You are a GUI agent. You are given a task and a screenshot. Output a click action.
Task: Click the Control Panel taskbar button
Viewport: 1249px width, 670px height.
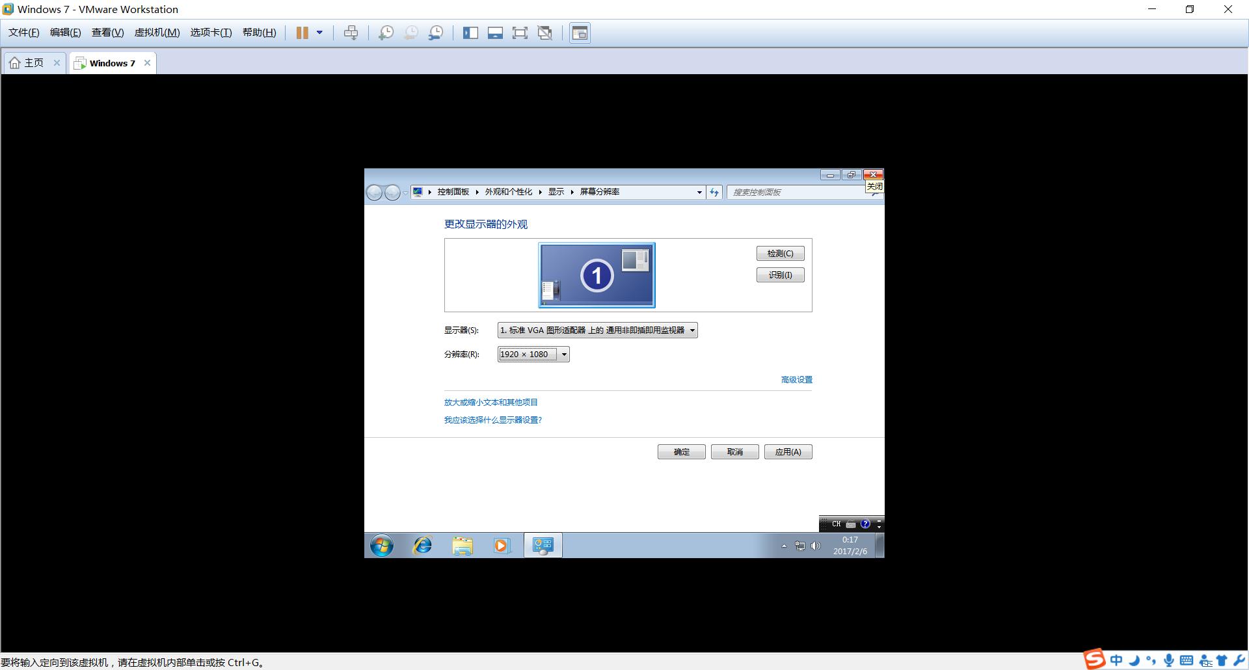coord(543,545)
